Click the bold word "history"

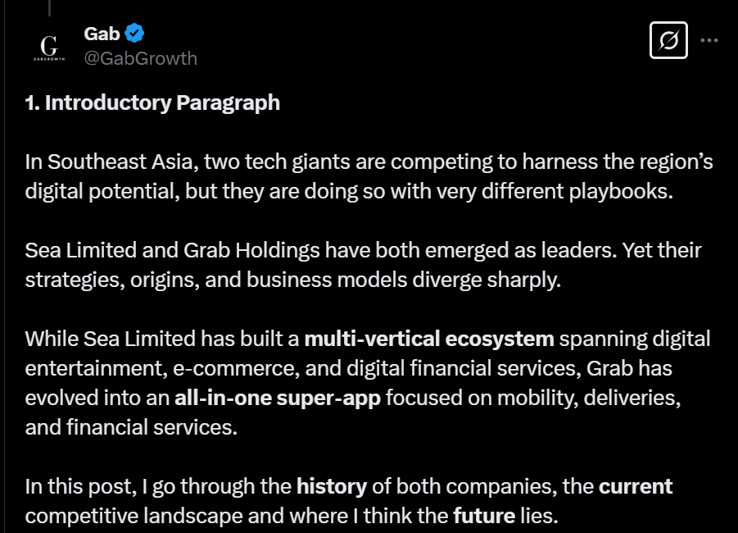click(331, 485)
